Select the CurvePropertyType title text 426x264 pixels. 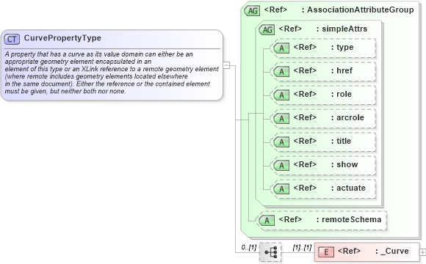[x=62, y=38]
